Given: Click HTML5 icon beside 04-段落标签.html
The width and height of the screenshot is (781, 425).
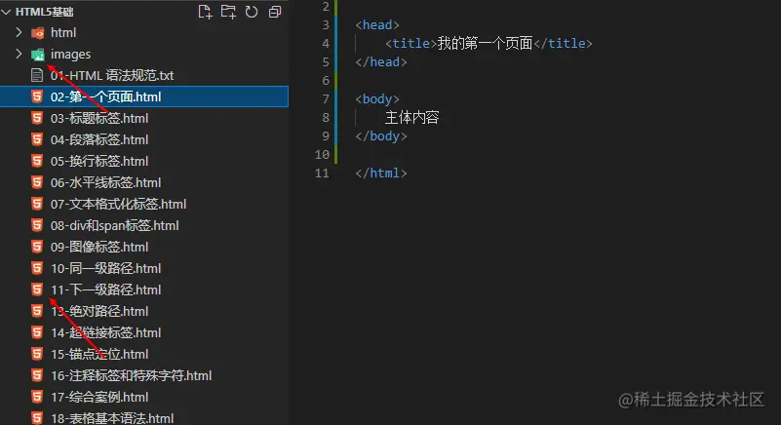Looking at the screenshot, I should [x=37, y=139].
